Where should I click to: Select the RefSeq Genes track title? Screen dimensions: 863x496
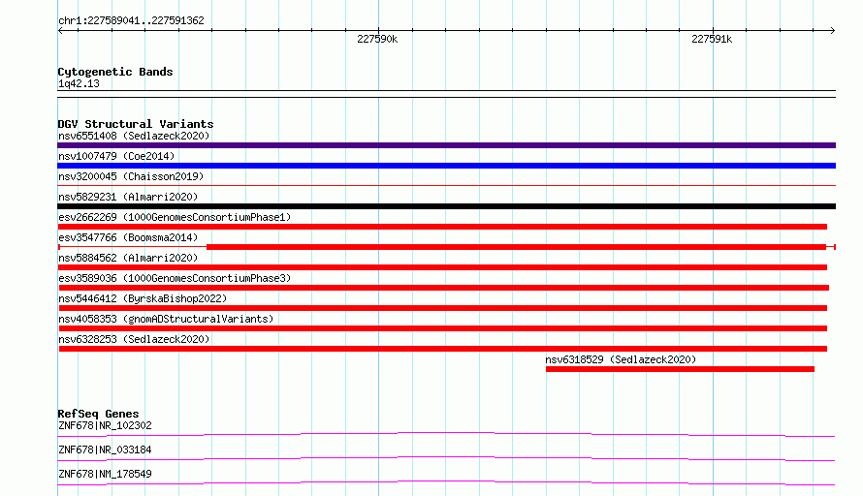98,414
